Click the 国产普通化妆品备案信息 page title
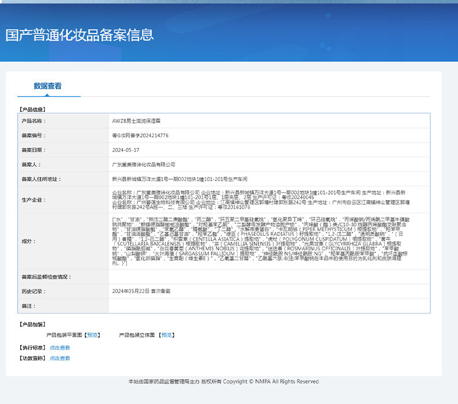This screenshot has width=458, height=404. coord(79,35)
